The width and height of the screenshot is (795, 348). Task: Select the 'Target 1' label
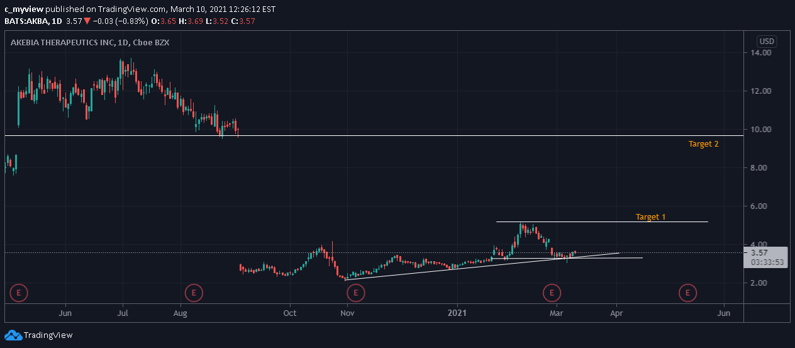click(650, 217)
